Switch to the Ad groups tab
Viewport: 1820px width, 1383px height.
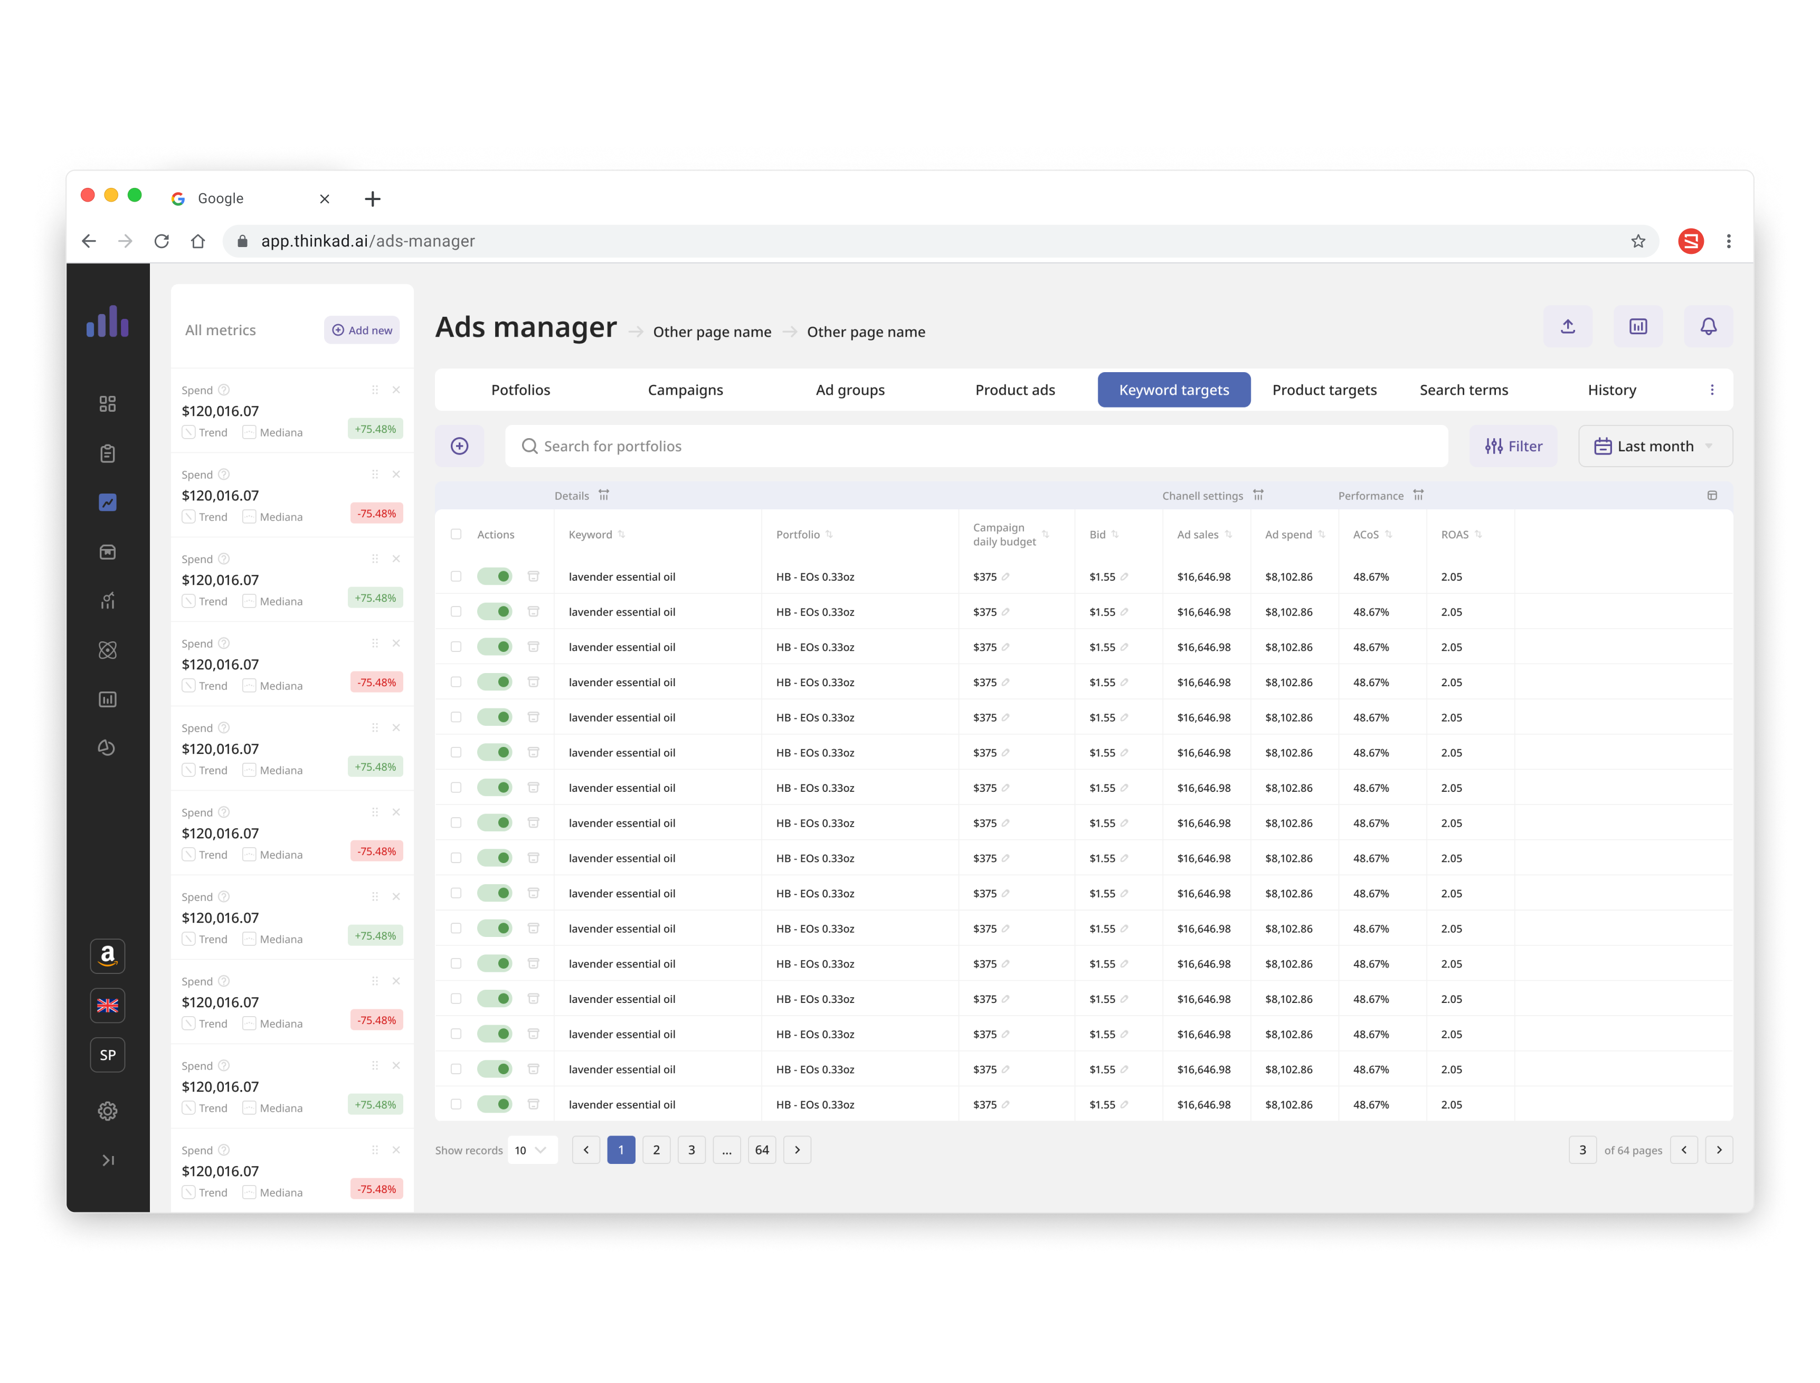(850, 390)
